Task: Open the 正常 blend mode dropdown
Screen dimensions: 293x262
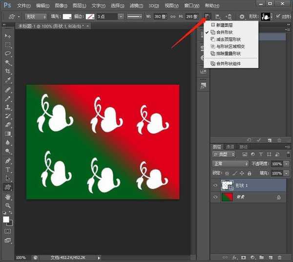Action: [x=230, y=164]
